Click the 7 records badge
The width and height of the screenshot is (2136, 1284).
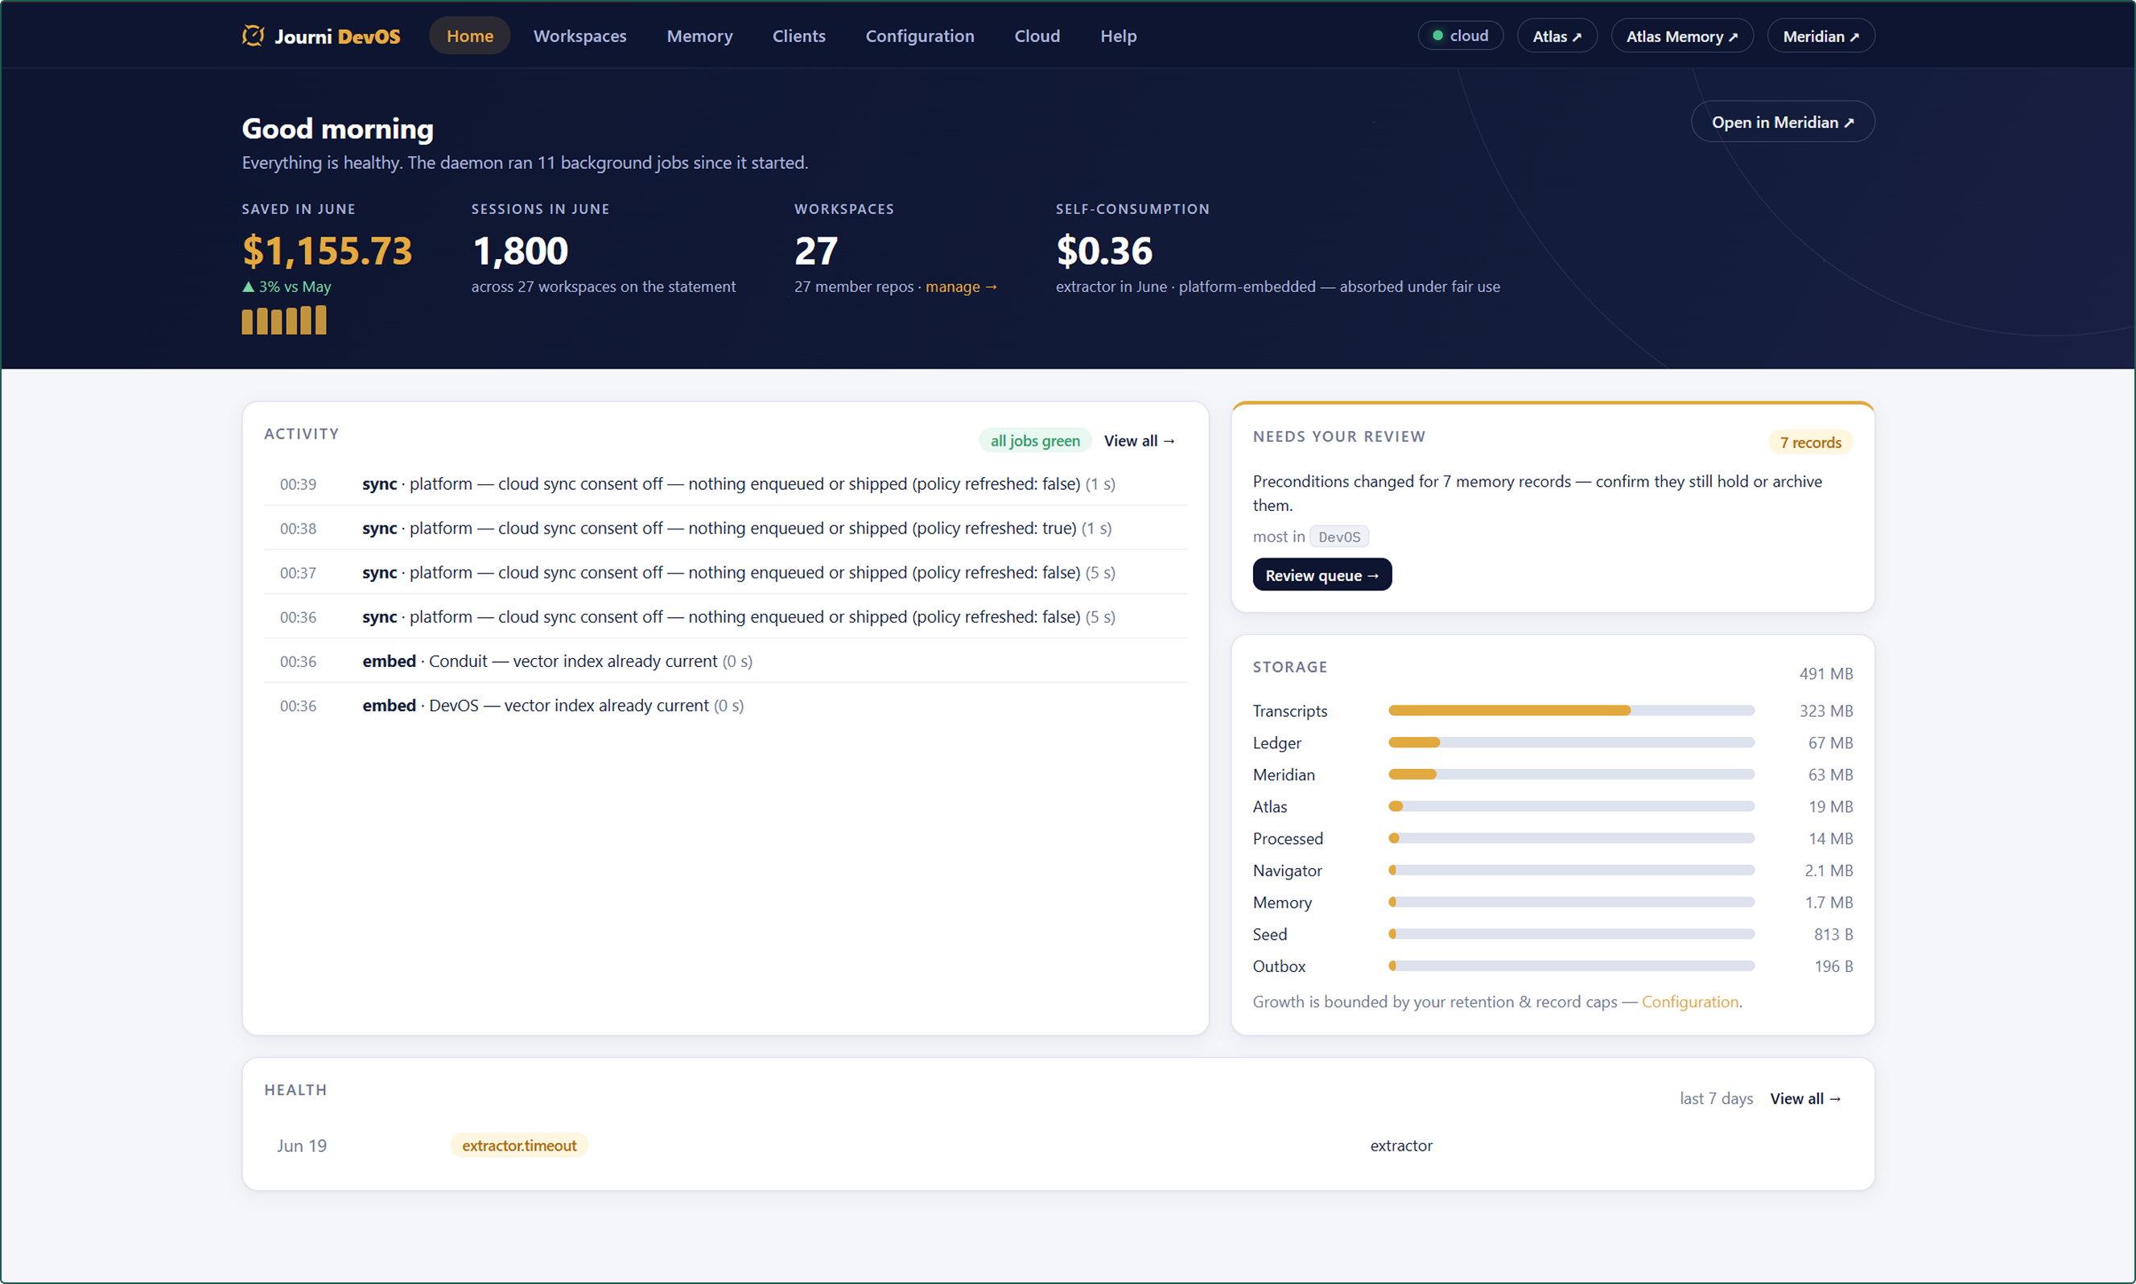point(1811,442)
